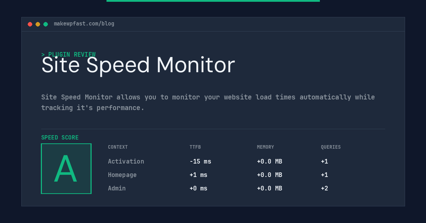Click Homepage queries value +1
This screenshot has height=223, width=426.
324,175
